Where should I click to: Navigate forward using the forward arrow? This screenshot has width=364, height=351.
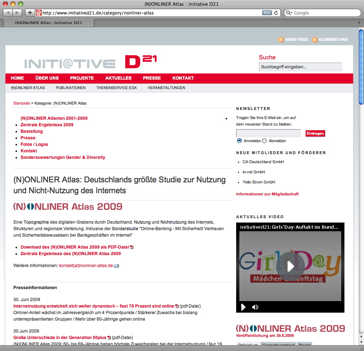click(x=17, y=12)
